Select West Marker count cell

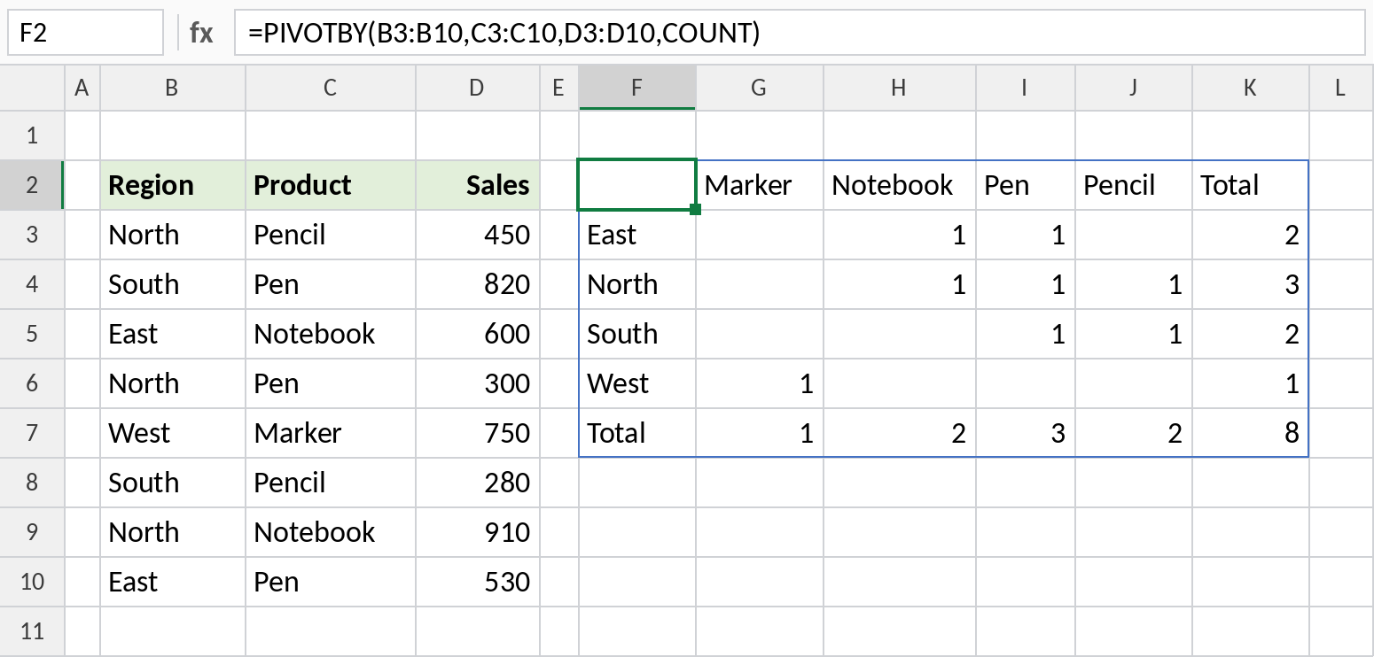click(760, 383)
